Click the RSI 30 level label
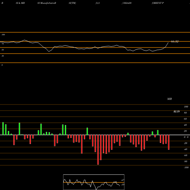 click(3, 56)
